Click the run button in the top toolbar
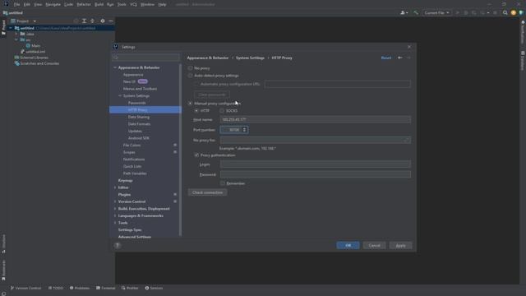This screenshot has width=526, height=296. click(x=458, y=13)
